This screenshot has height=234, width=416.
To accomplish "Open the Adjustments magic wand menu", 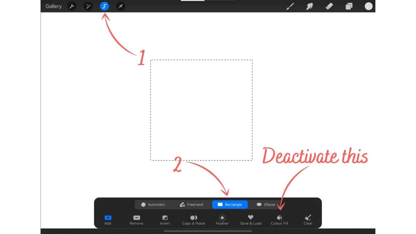I will [x=88, y=6].
